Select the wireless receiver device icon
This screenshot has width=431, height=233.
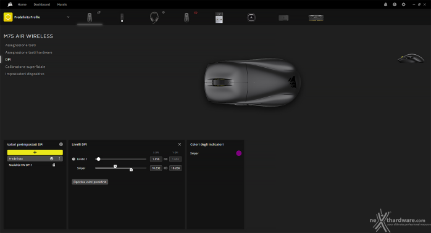tap(219, 17)
